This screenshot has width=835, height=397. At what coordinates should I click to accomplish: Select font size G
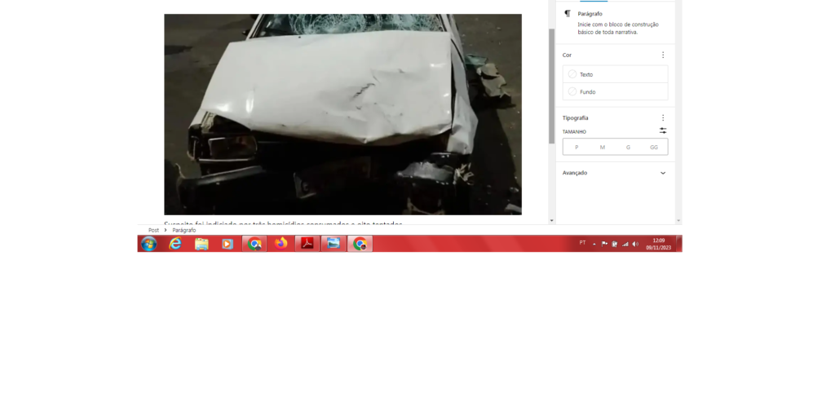pos(628,148)
